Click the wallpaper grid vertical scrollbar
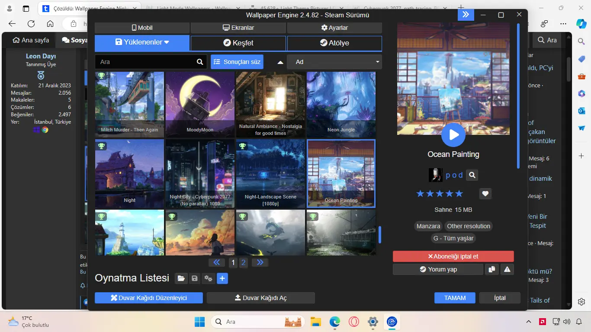 coord(380,235)
